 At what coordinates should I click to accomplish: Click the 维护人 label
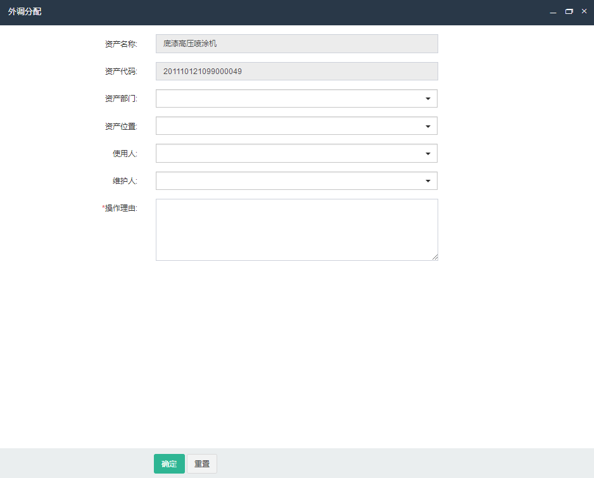125,181
